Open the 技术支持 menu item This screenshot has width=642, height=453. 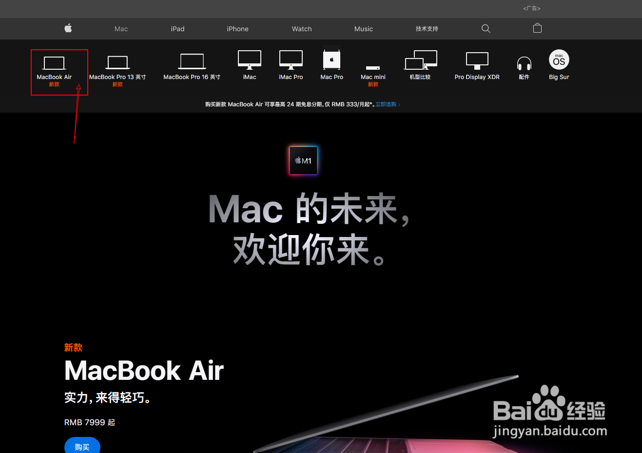coord(427,29)
